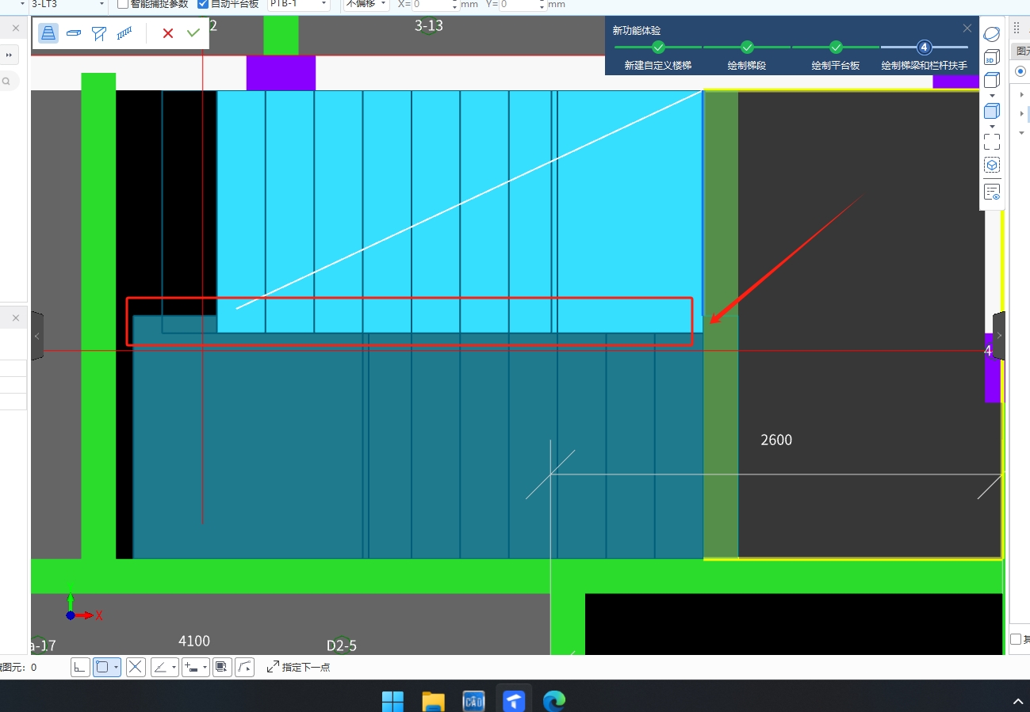
Task: Select the draw stair flight tool
Action: 48,33
